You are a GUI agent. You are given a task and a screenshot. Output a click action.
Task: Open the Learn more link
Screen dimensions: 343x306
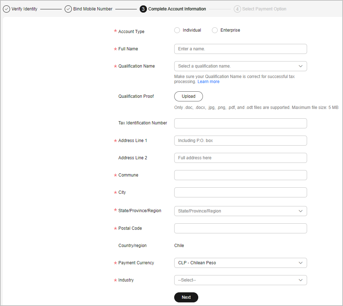coord(208,82)
